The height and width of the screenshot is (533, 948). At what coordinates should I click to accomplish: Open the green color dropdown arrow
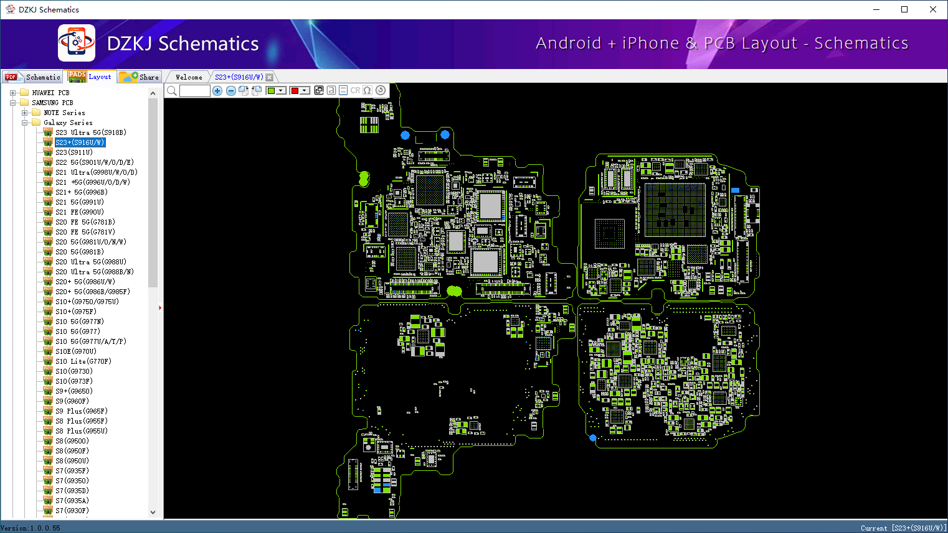click(x=282, y=91)
